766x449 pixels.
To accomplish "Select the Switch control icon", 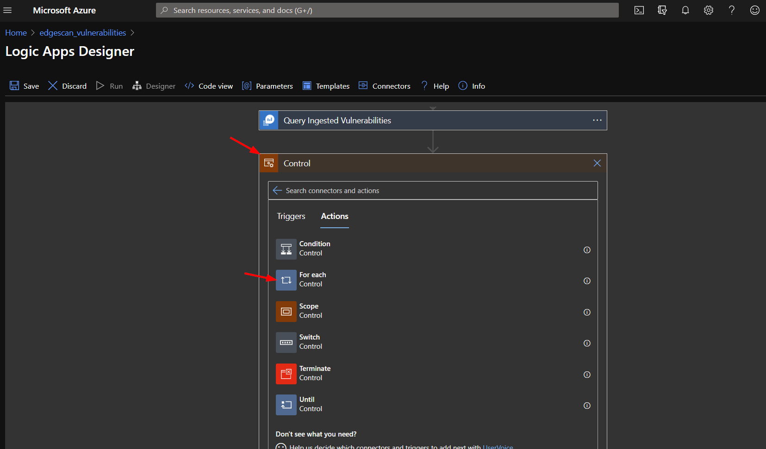I will point(286,342).
